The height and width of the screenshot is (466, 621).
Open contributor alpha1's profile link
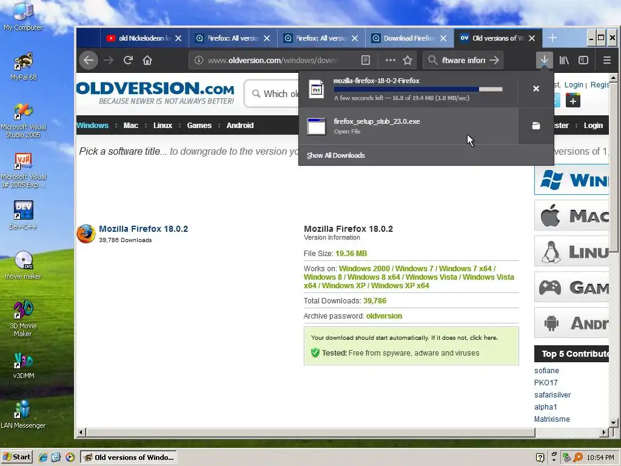pos(545,407)
